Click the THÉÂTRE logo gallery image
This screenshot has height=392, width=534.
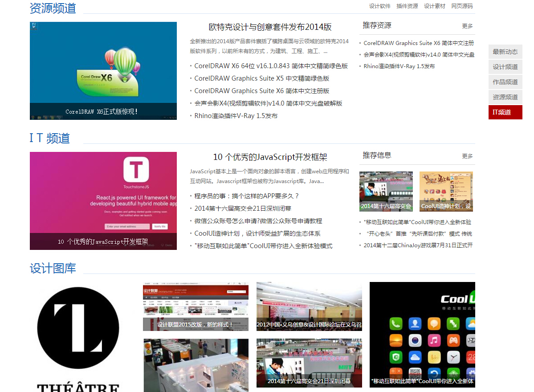78,337
